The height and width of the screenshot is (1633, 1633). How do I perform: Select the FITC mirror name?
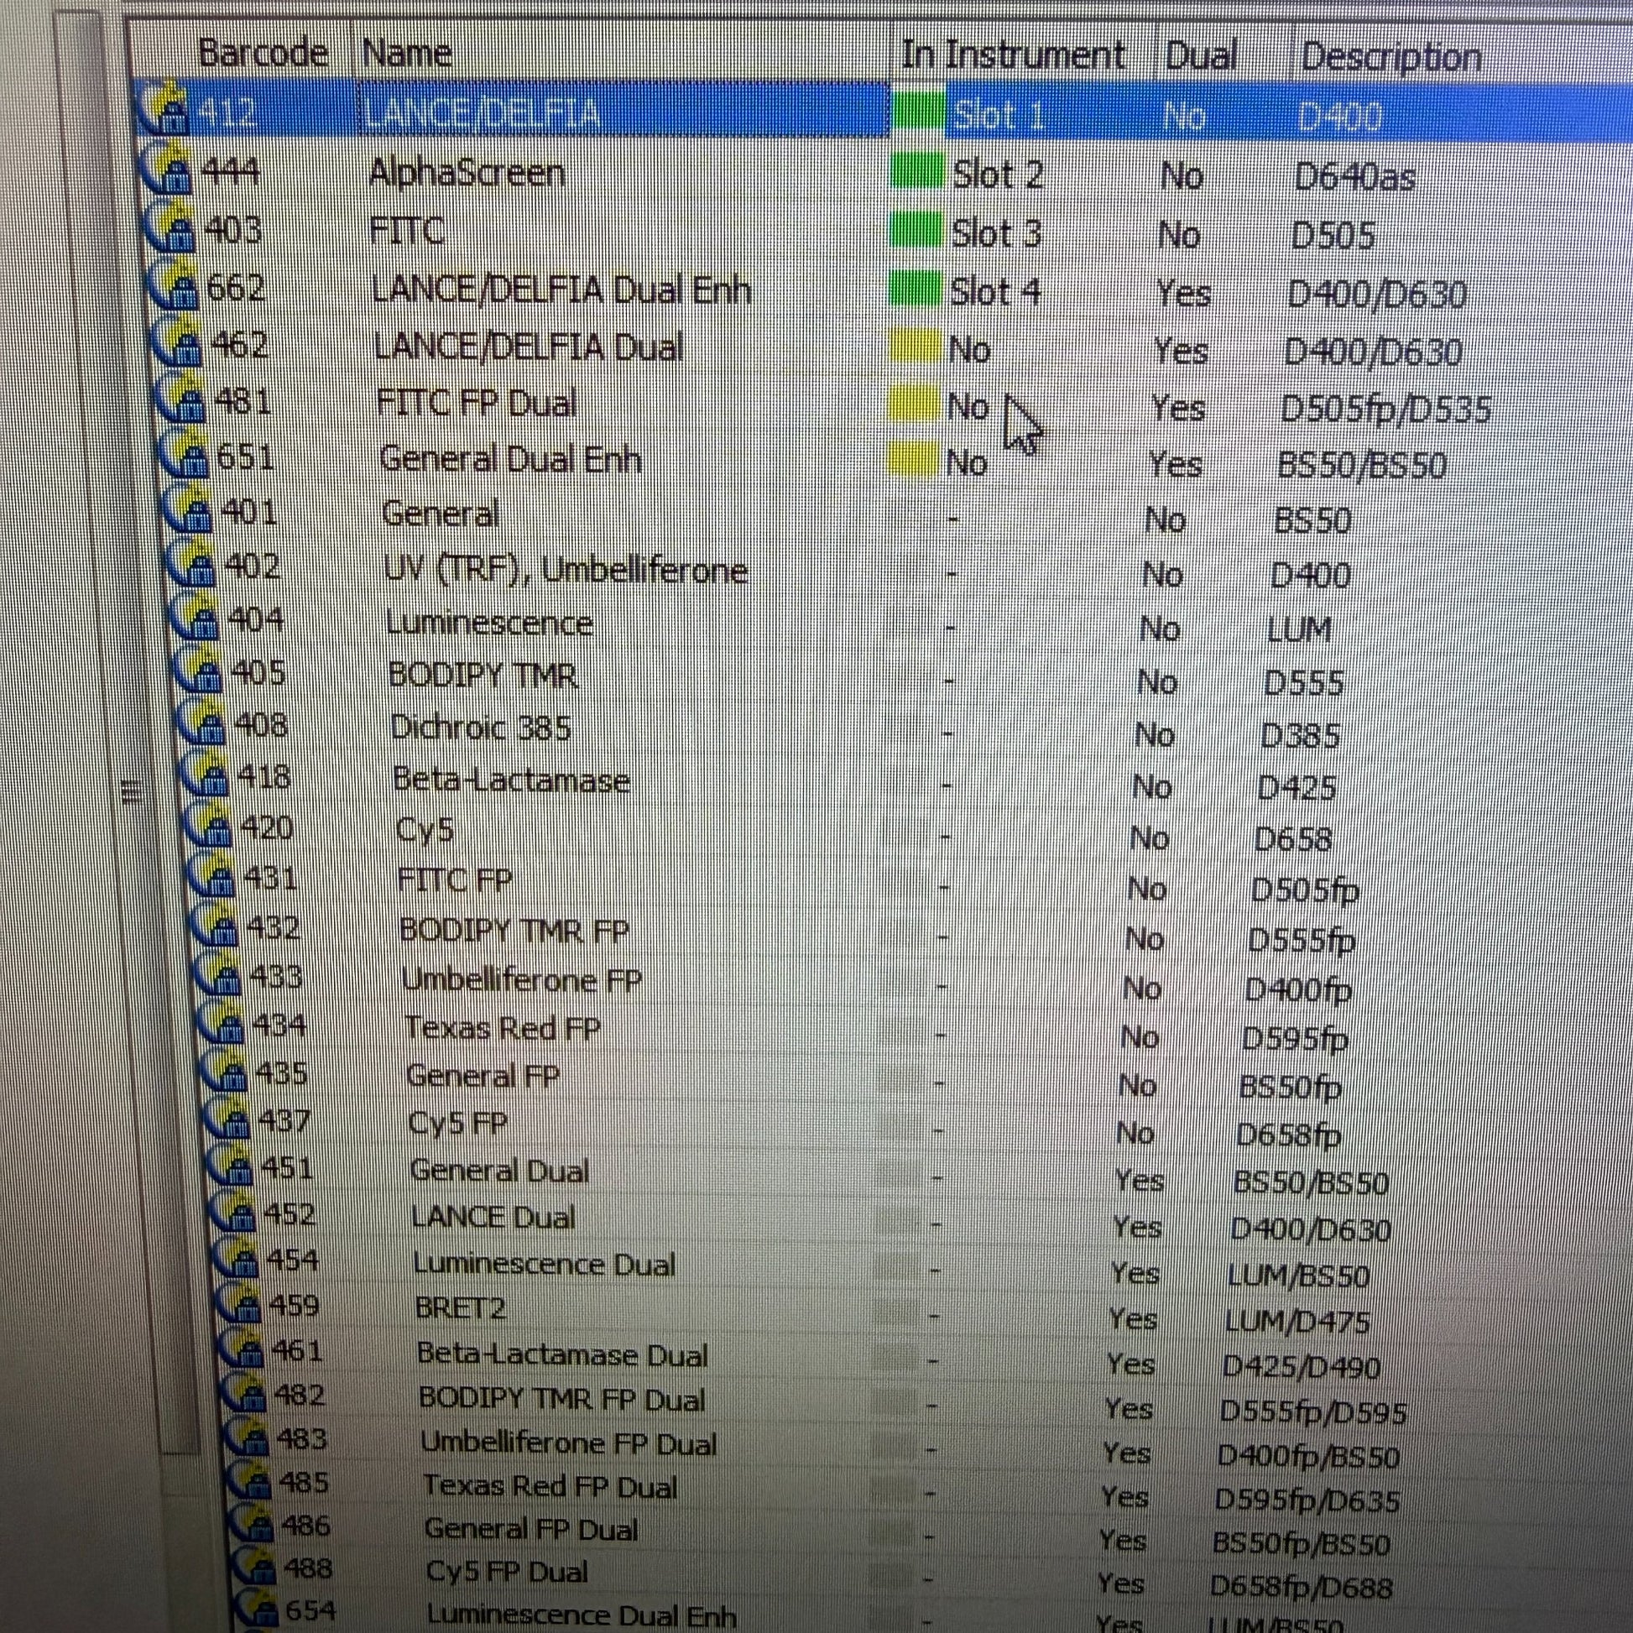[406, 231]
